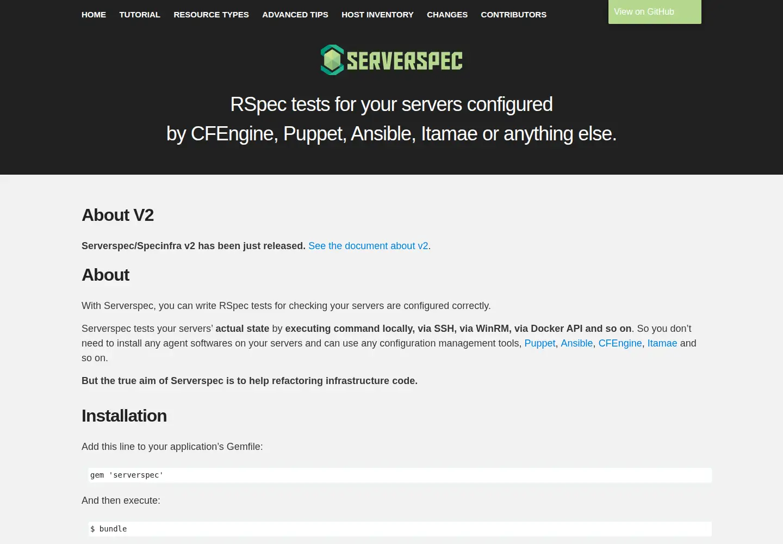
Task: Open the HOST INVENTORY page
Action: coord(377,15)
